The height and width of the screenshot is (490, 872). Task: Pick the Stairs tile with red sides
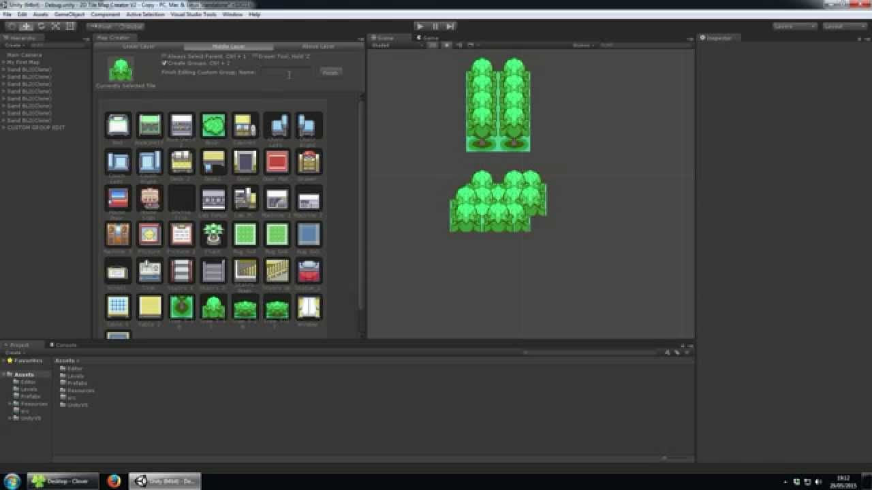[181, 271]
